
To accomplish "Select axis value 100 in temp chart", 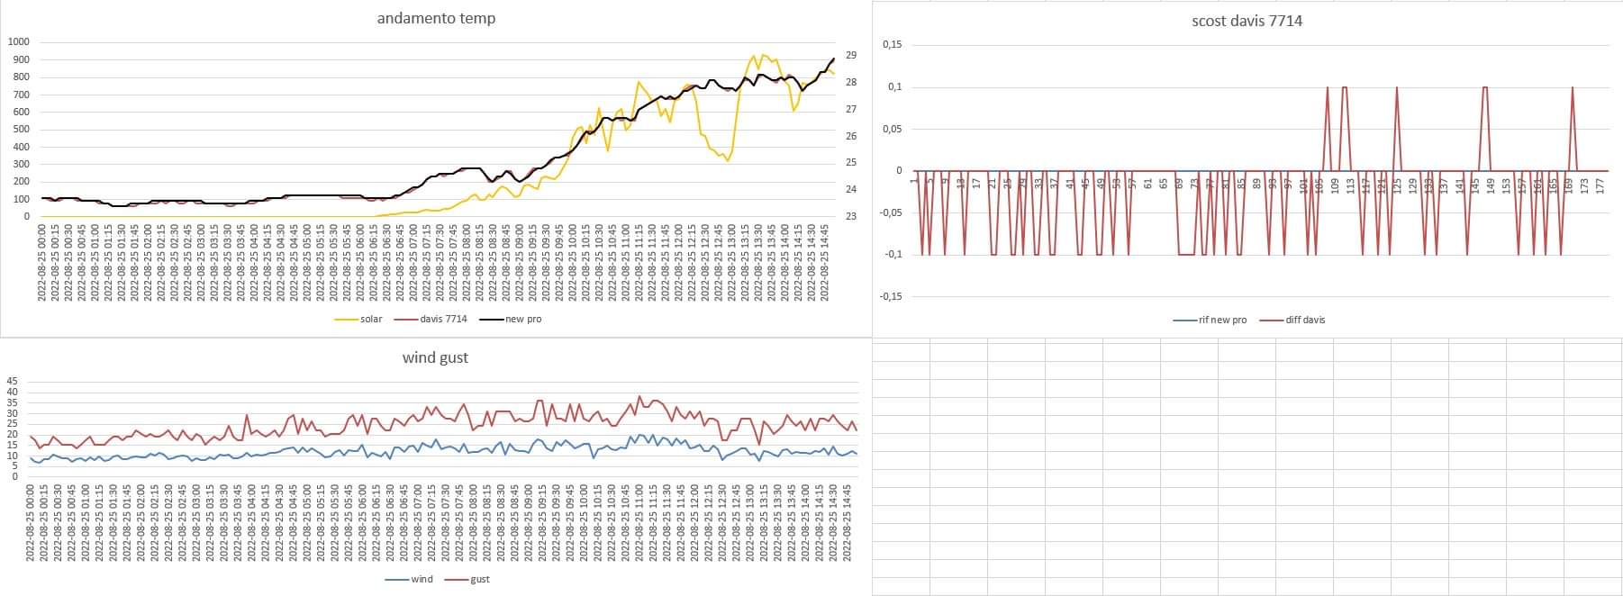I will [x=21, y=199].
